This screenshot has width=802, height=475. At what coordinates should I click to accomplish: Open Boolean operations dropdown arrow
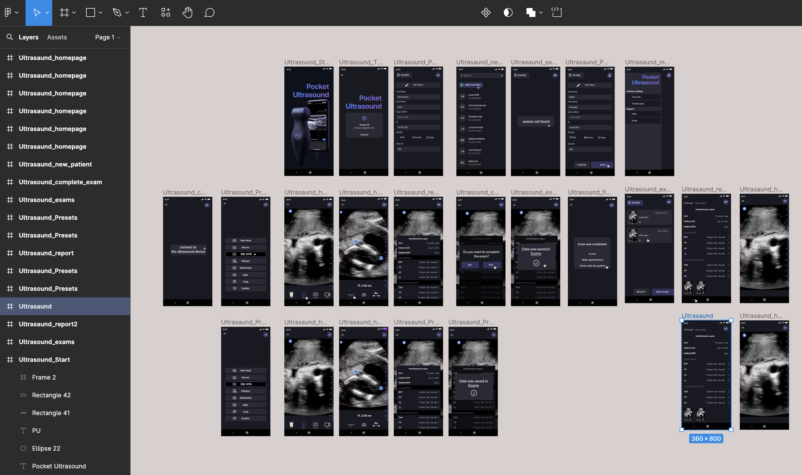click(x=541, y=13)
